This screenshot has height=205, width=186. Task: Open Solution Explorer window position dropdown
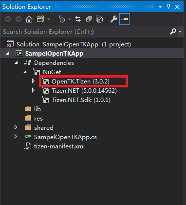tap(160, 7)
